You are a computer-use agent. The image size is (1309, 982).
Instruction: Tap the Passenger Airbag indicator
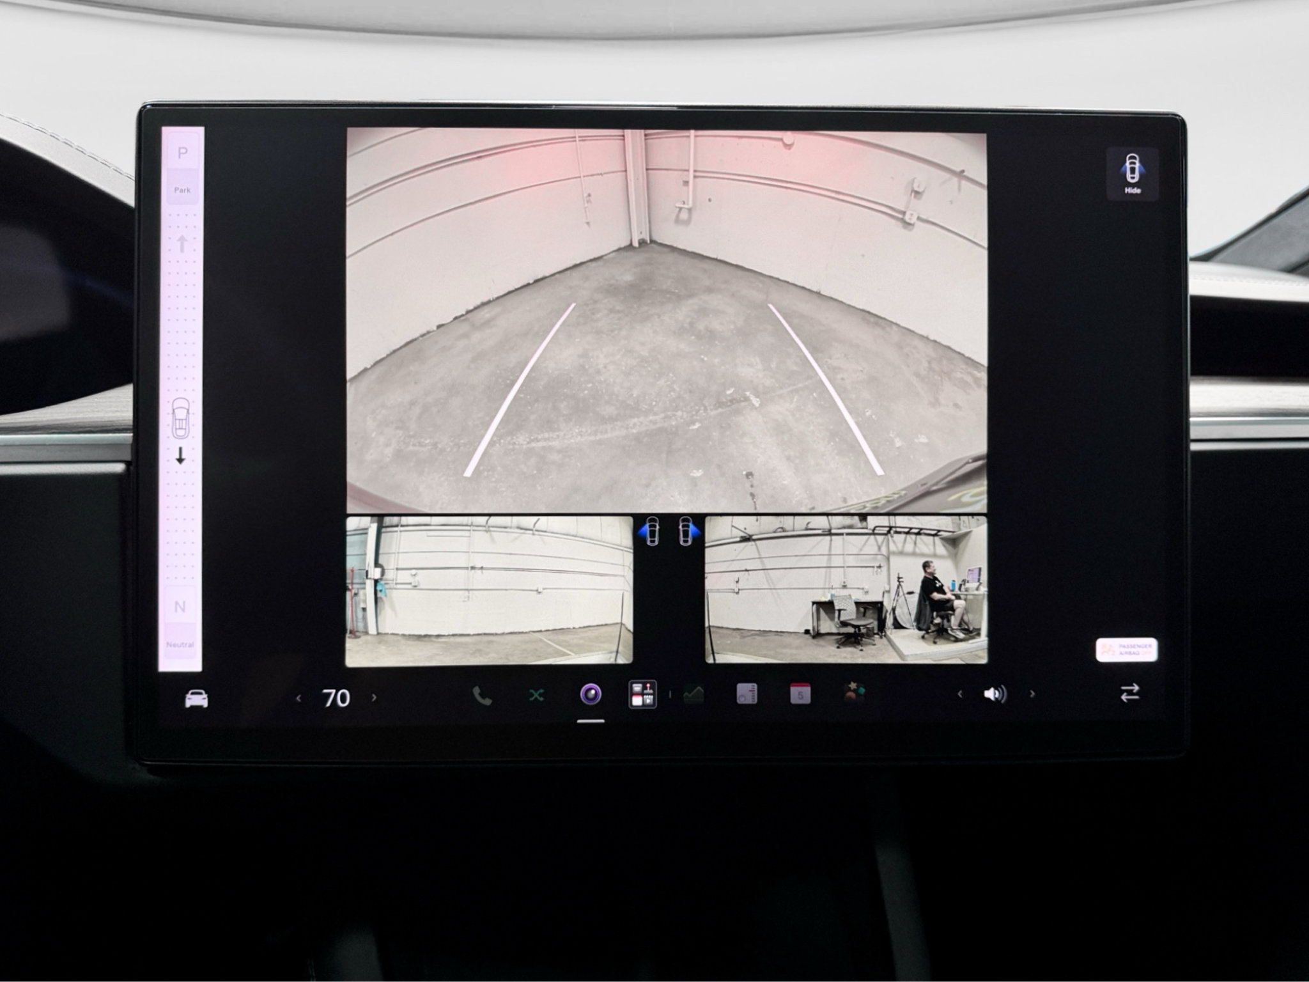click(x=1127, y=650)
